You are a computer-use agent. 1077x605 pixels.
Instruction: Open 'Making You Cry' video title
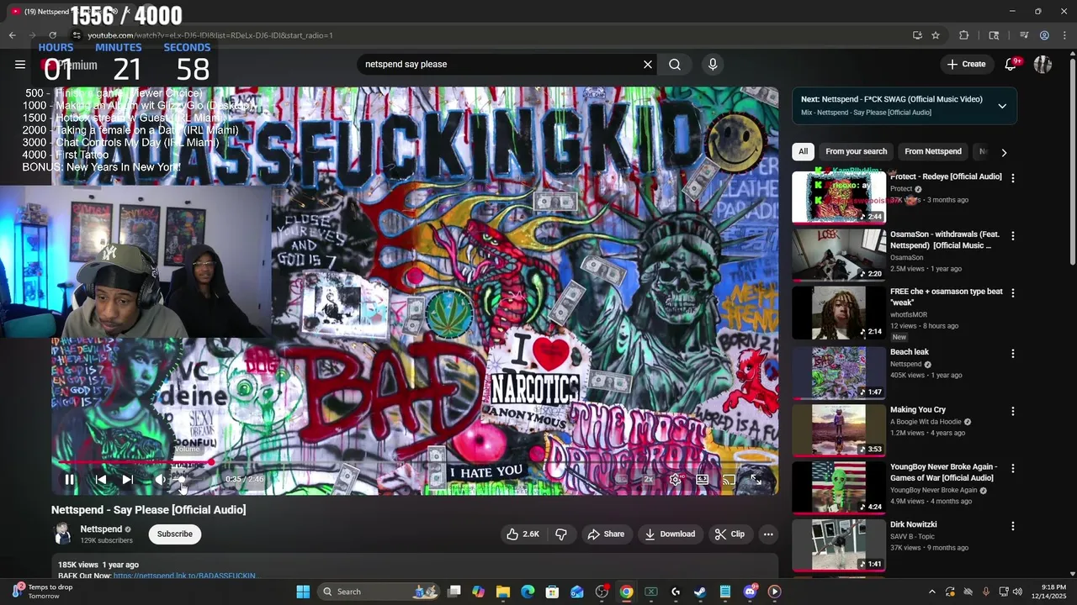tap(918, 410)
